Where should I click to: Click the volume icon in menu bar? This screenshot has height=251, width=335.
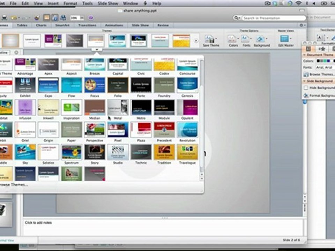point(314,3)
